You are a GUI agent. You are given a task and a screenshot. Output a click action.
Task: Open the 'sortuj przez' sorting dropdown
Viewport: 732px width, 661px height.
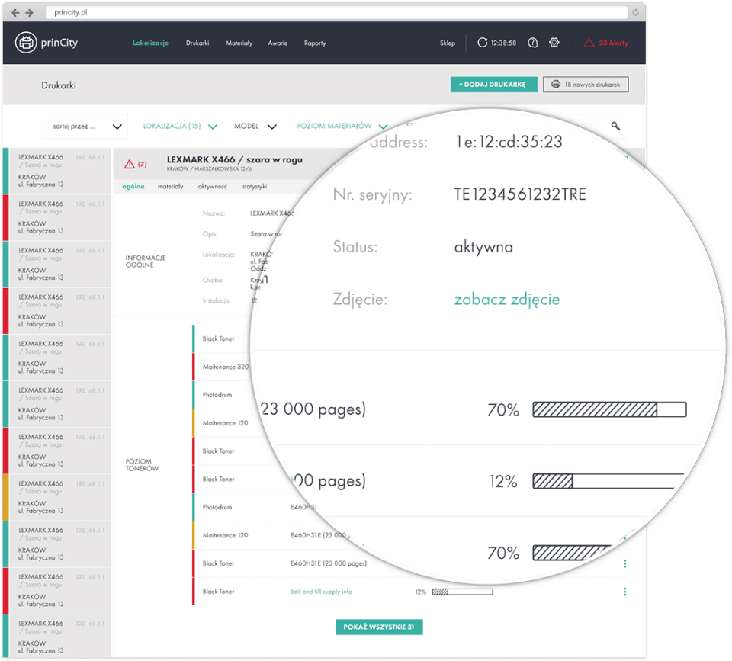coord(85,127)
